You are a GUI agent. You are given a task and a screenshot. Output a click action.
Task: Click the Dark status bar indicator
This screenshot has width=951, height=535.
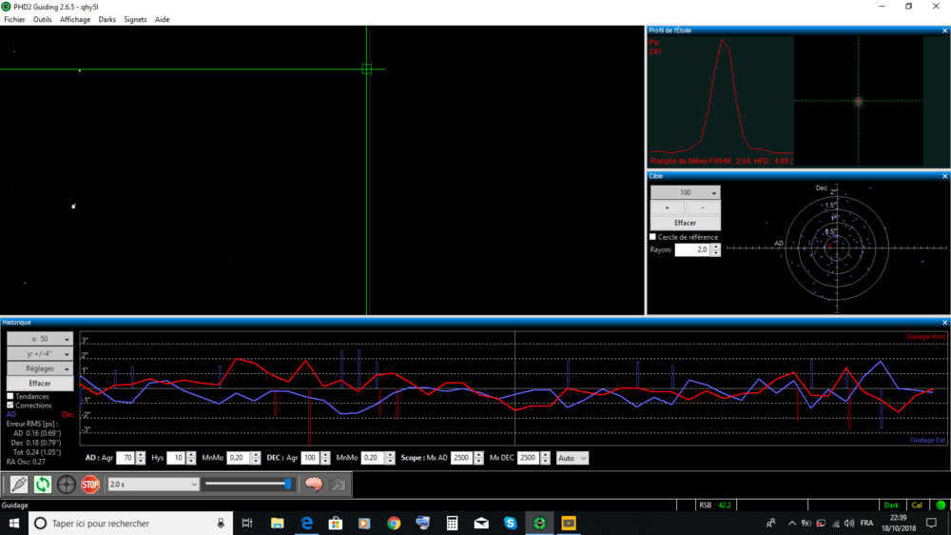click(x=891, y=505)
